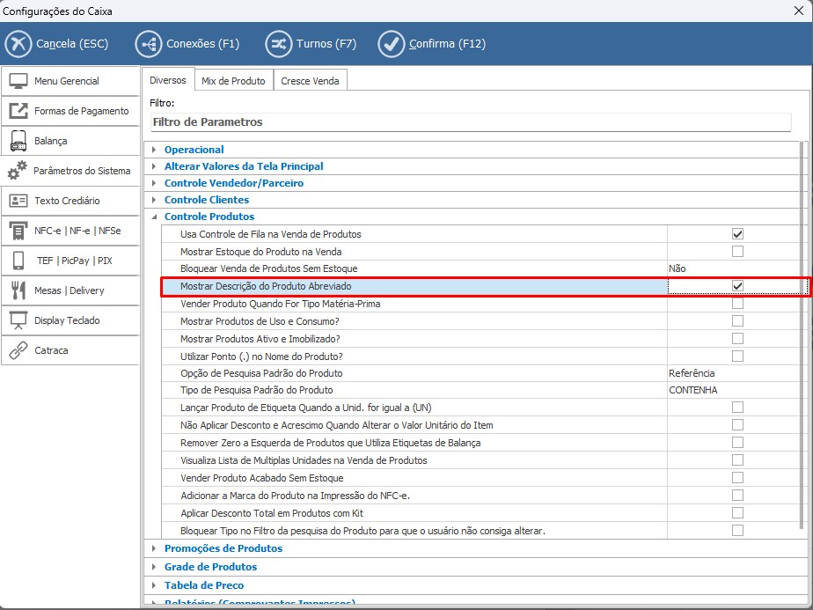Viewport: 813px width, 610px height.
Task: Open Formas de Pagamento sidebar icon
Action: 18,111
